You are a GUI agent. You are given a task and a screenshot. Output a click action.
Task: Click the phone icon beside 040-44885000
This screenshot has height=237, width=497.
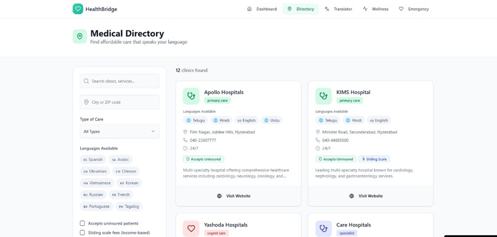tap(318, 140)
